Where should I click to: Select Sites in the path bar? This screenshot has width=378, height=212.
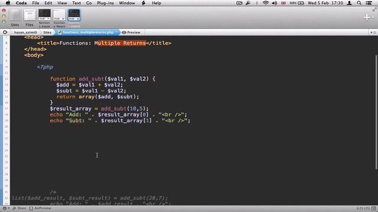[x=47, y=32]
